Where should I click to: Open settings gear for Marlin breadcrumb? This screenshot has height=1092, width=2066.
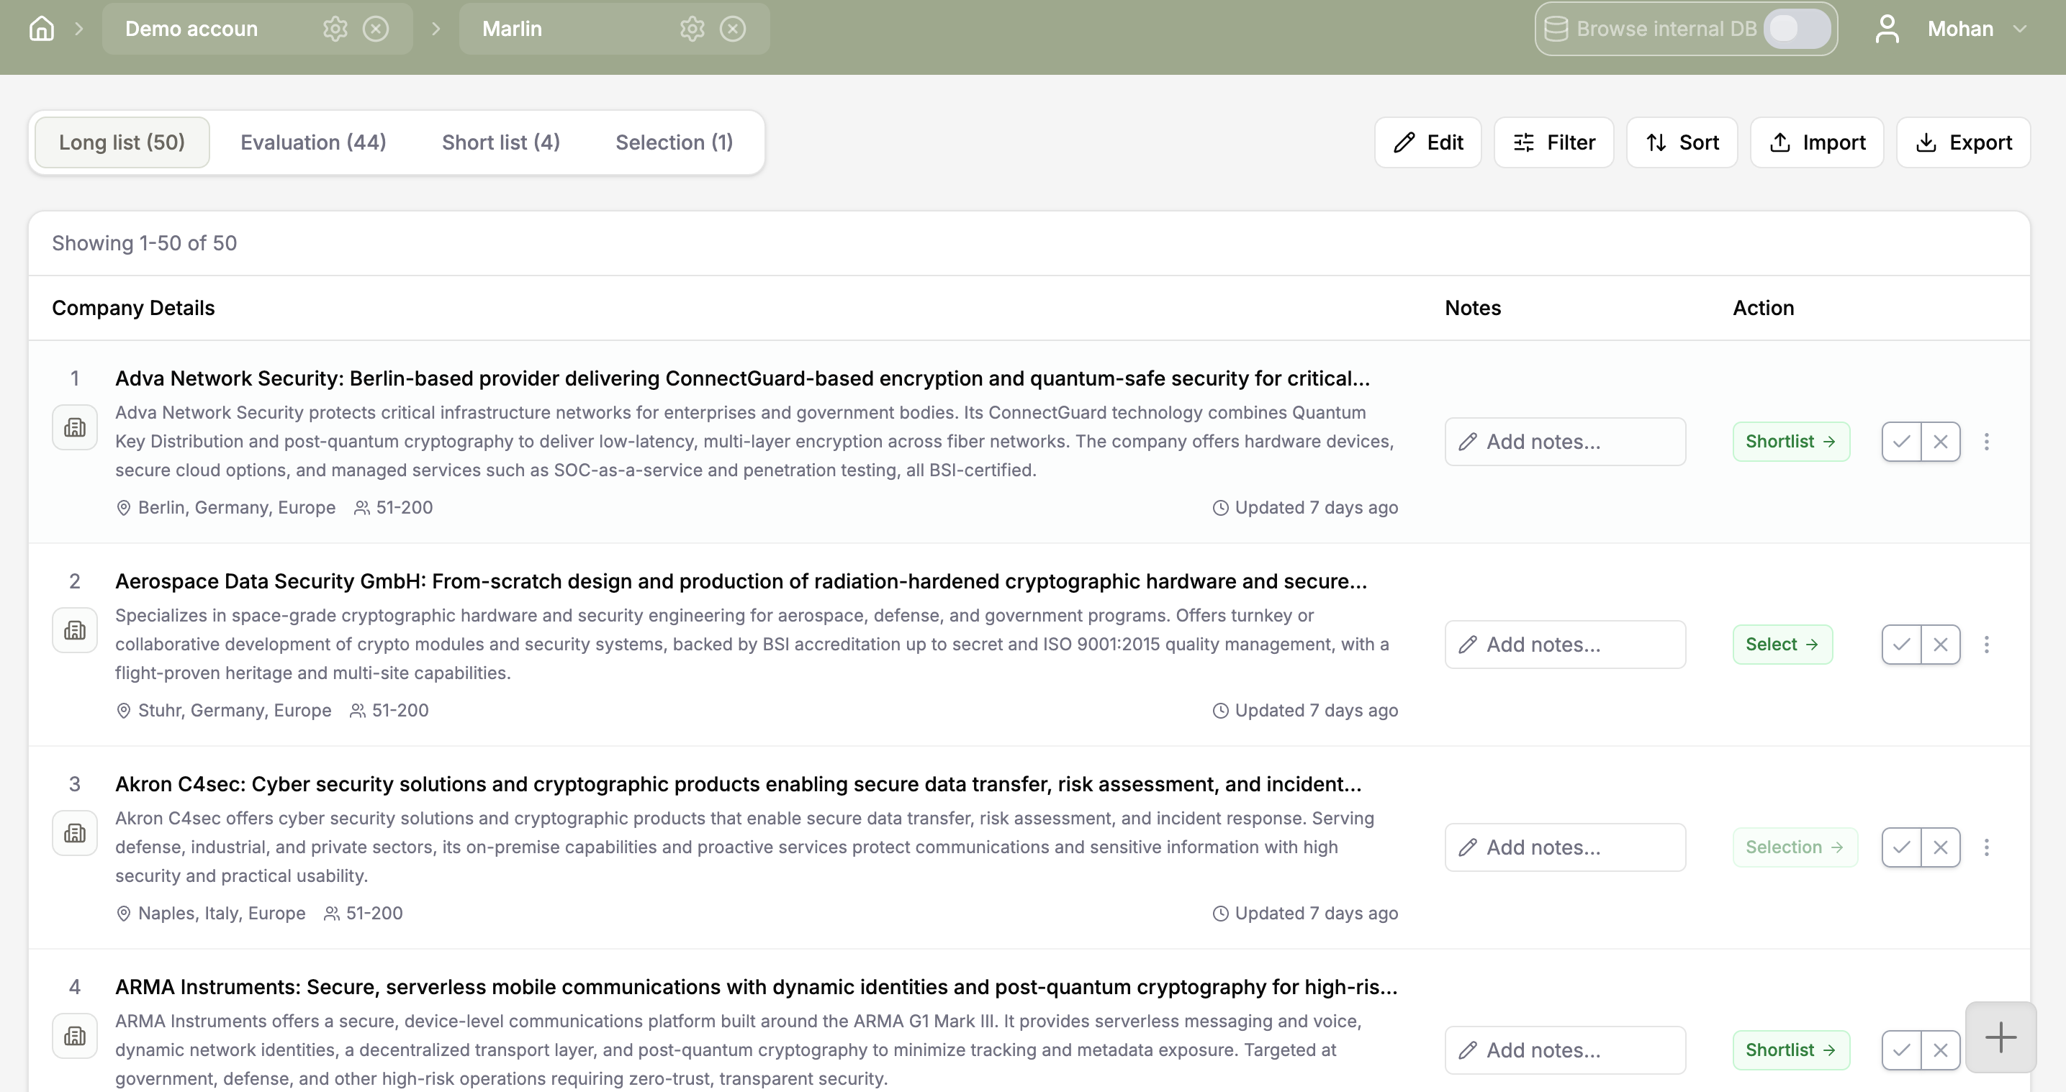[x=692, y=29]
